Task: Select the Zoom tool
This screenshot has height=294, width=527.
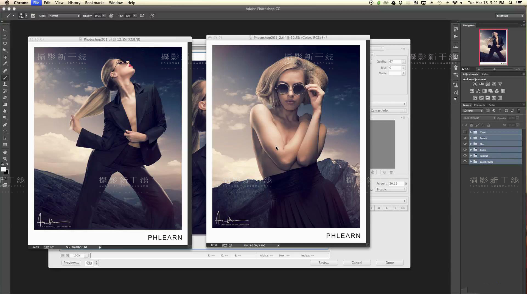Action: [5, 159]
